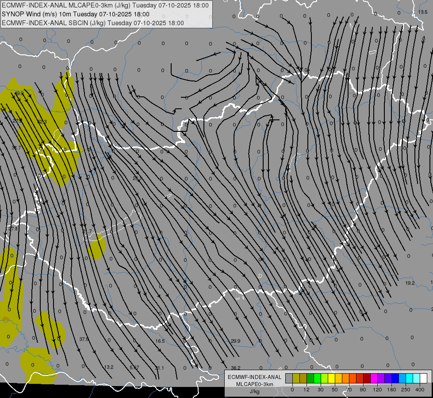This screenshot has width=433, height=398.
Task: Click the 19.2 value on the map
Action: (x=410, y=283)
